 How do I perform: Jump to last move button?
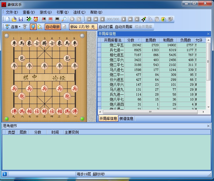click(137, 19)
